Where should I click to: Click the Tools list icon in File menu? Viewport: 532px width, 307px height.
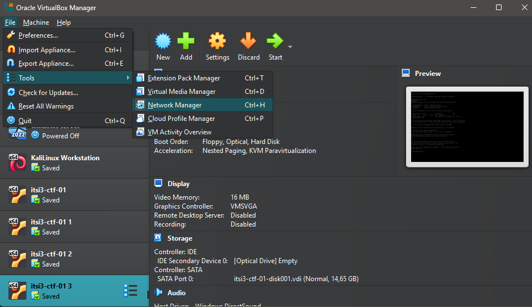(11, 78)
